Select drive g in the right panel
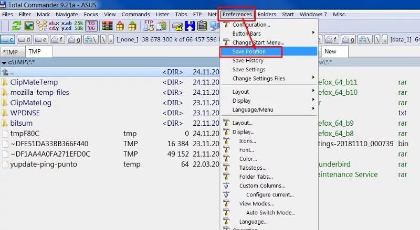 348,40
